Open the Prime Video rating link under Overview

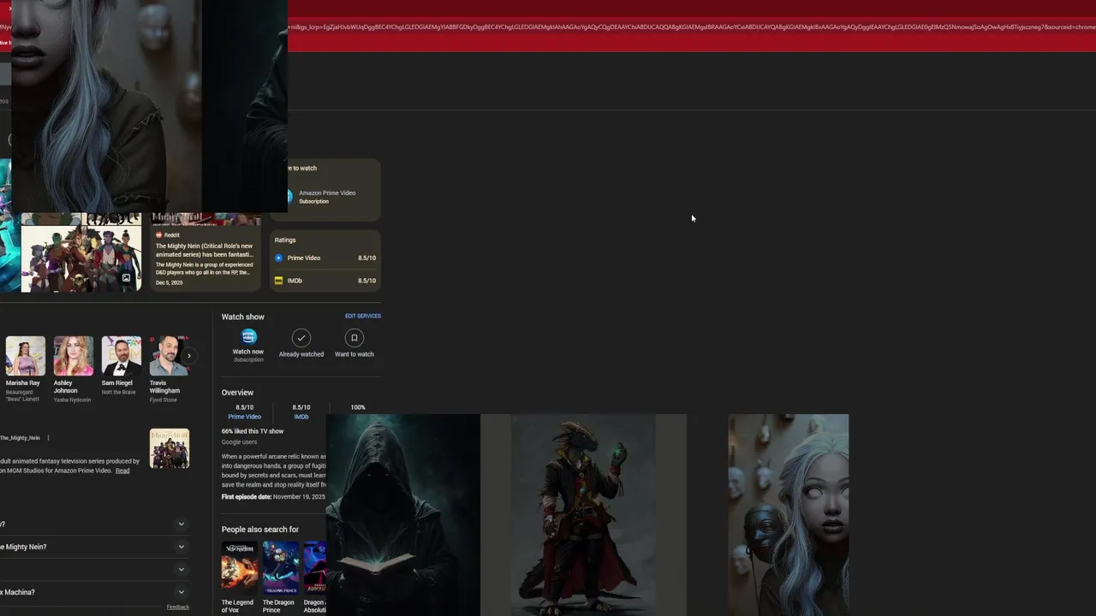pyautogui.click(x=244, y=417)
